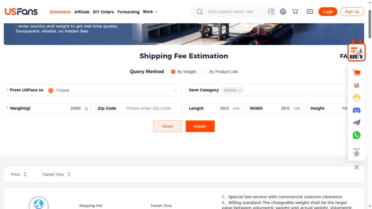
Task: Select the By Weight query method
Action: [x=184, y=72]
